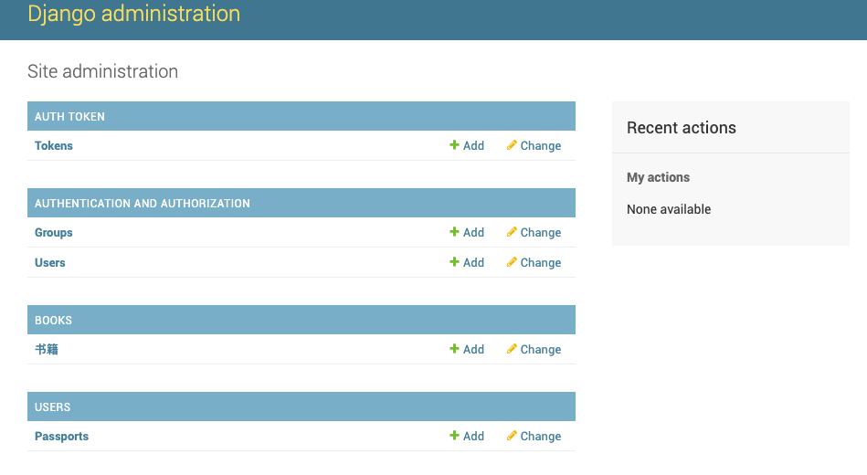Viewport: 867px width, 475px height.
Task: Click the pencil icon in Groups row
Action: pos(512,232)
